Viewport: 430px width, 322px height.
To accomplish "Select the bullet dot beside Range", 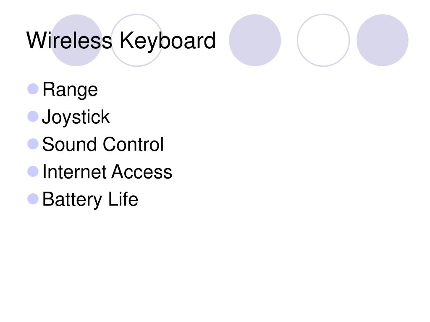I will [33, 88].
